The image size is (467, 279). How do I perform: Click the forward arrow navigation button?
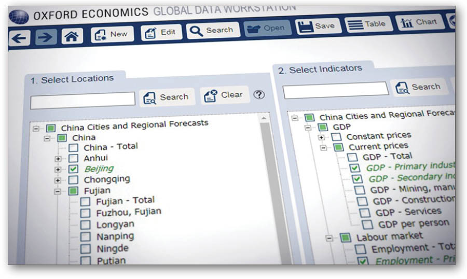coord(46,37)
